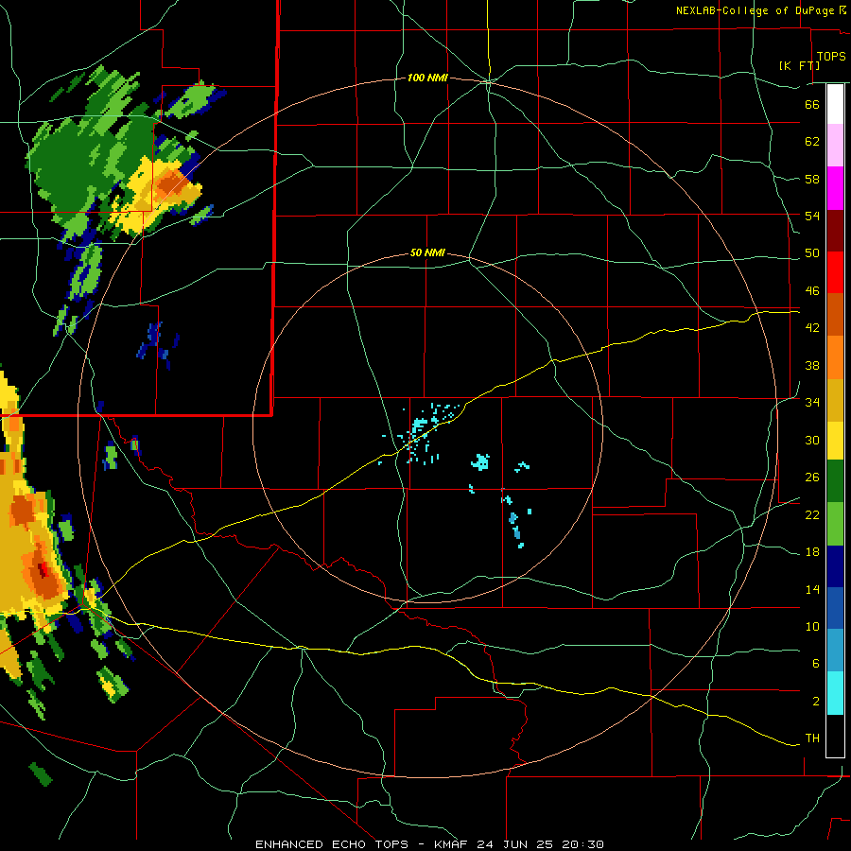
Task: Select the light blue legend swatch
Action: [835, 650]
